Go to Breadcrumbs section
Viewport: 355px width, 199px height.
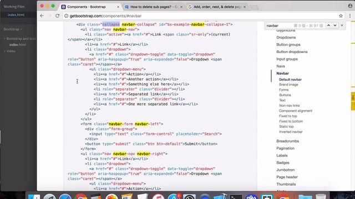(287, 142)
